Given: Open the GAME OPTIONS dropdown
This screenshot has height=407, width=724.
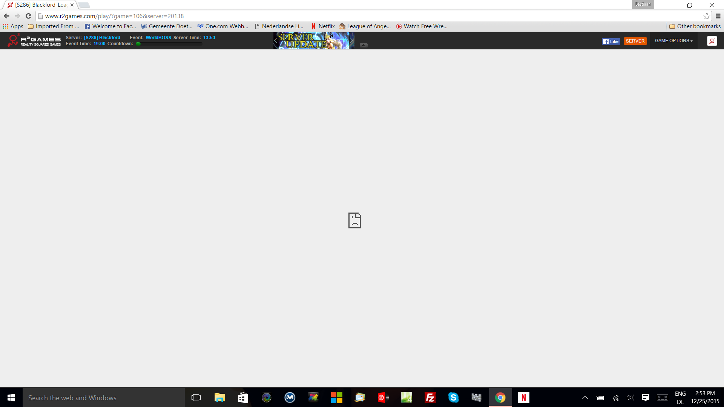Looking at the screenshot, I should click(673, 41).
